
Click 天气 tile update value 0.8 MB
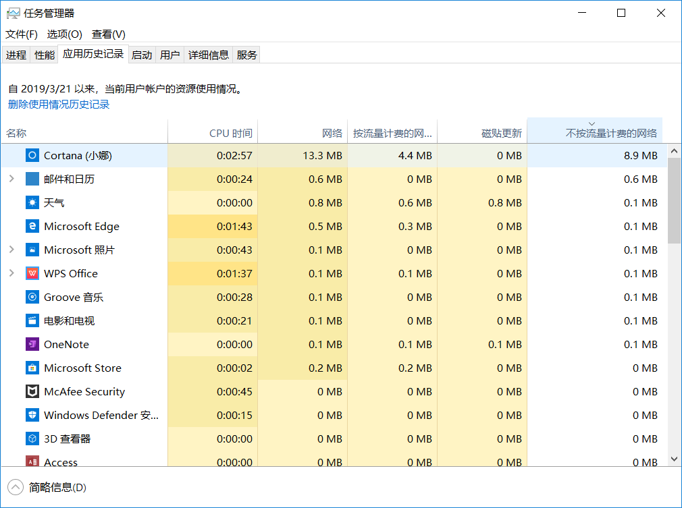coord(504,203)
